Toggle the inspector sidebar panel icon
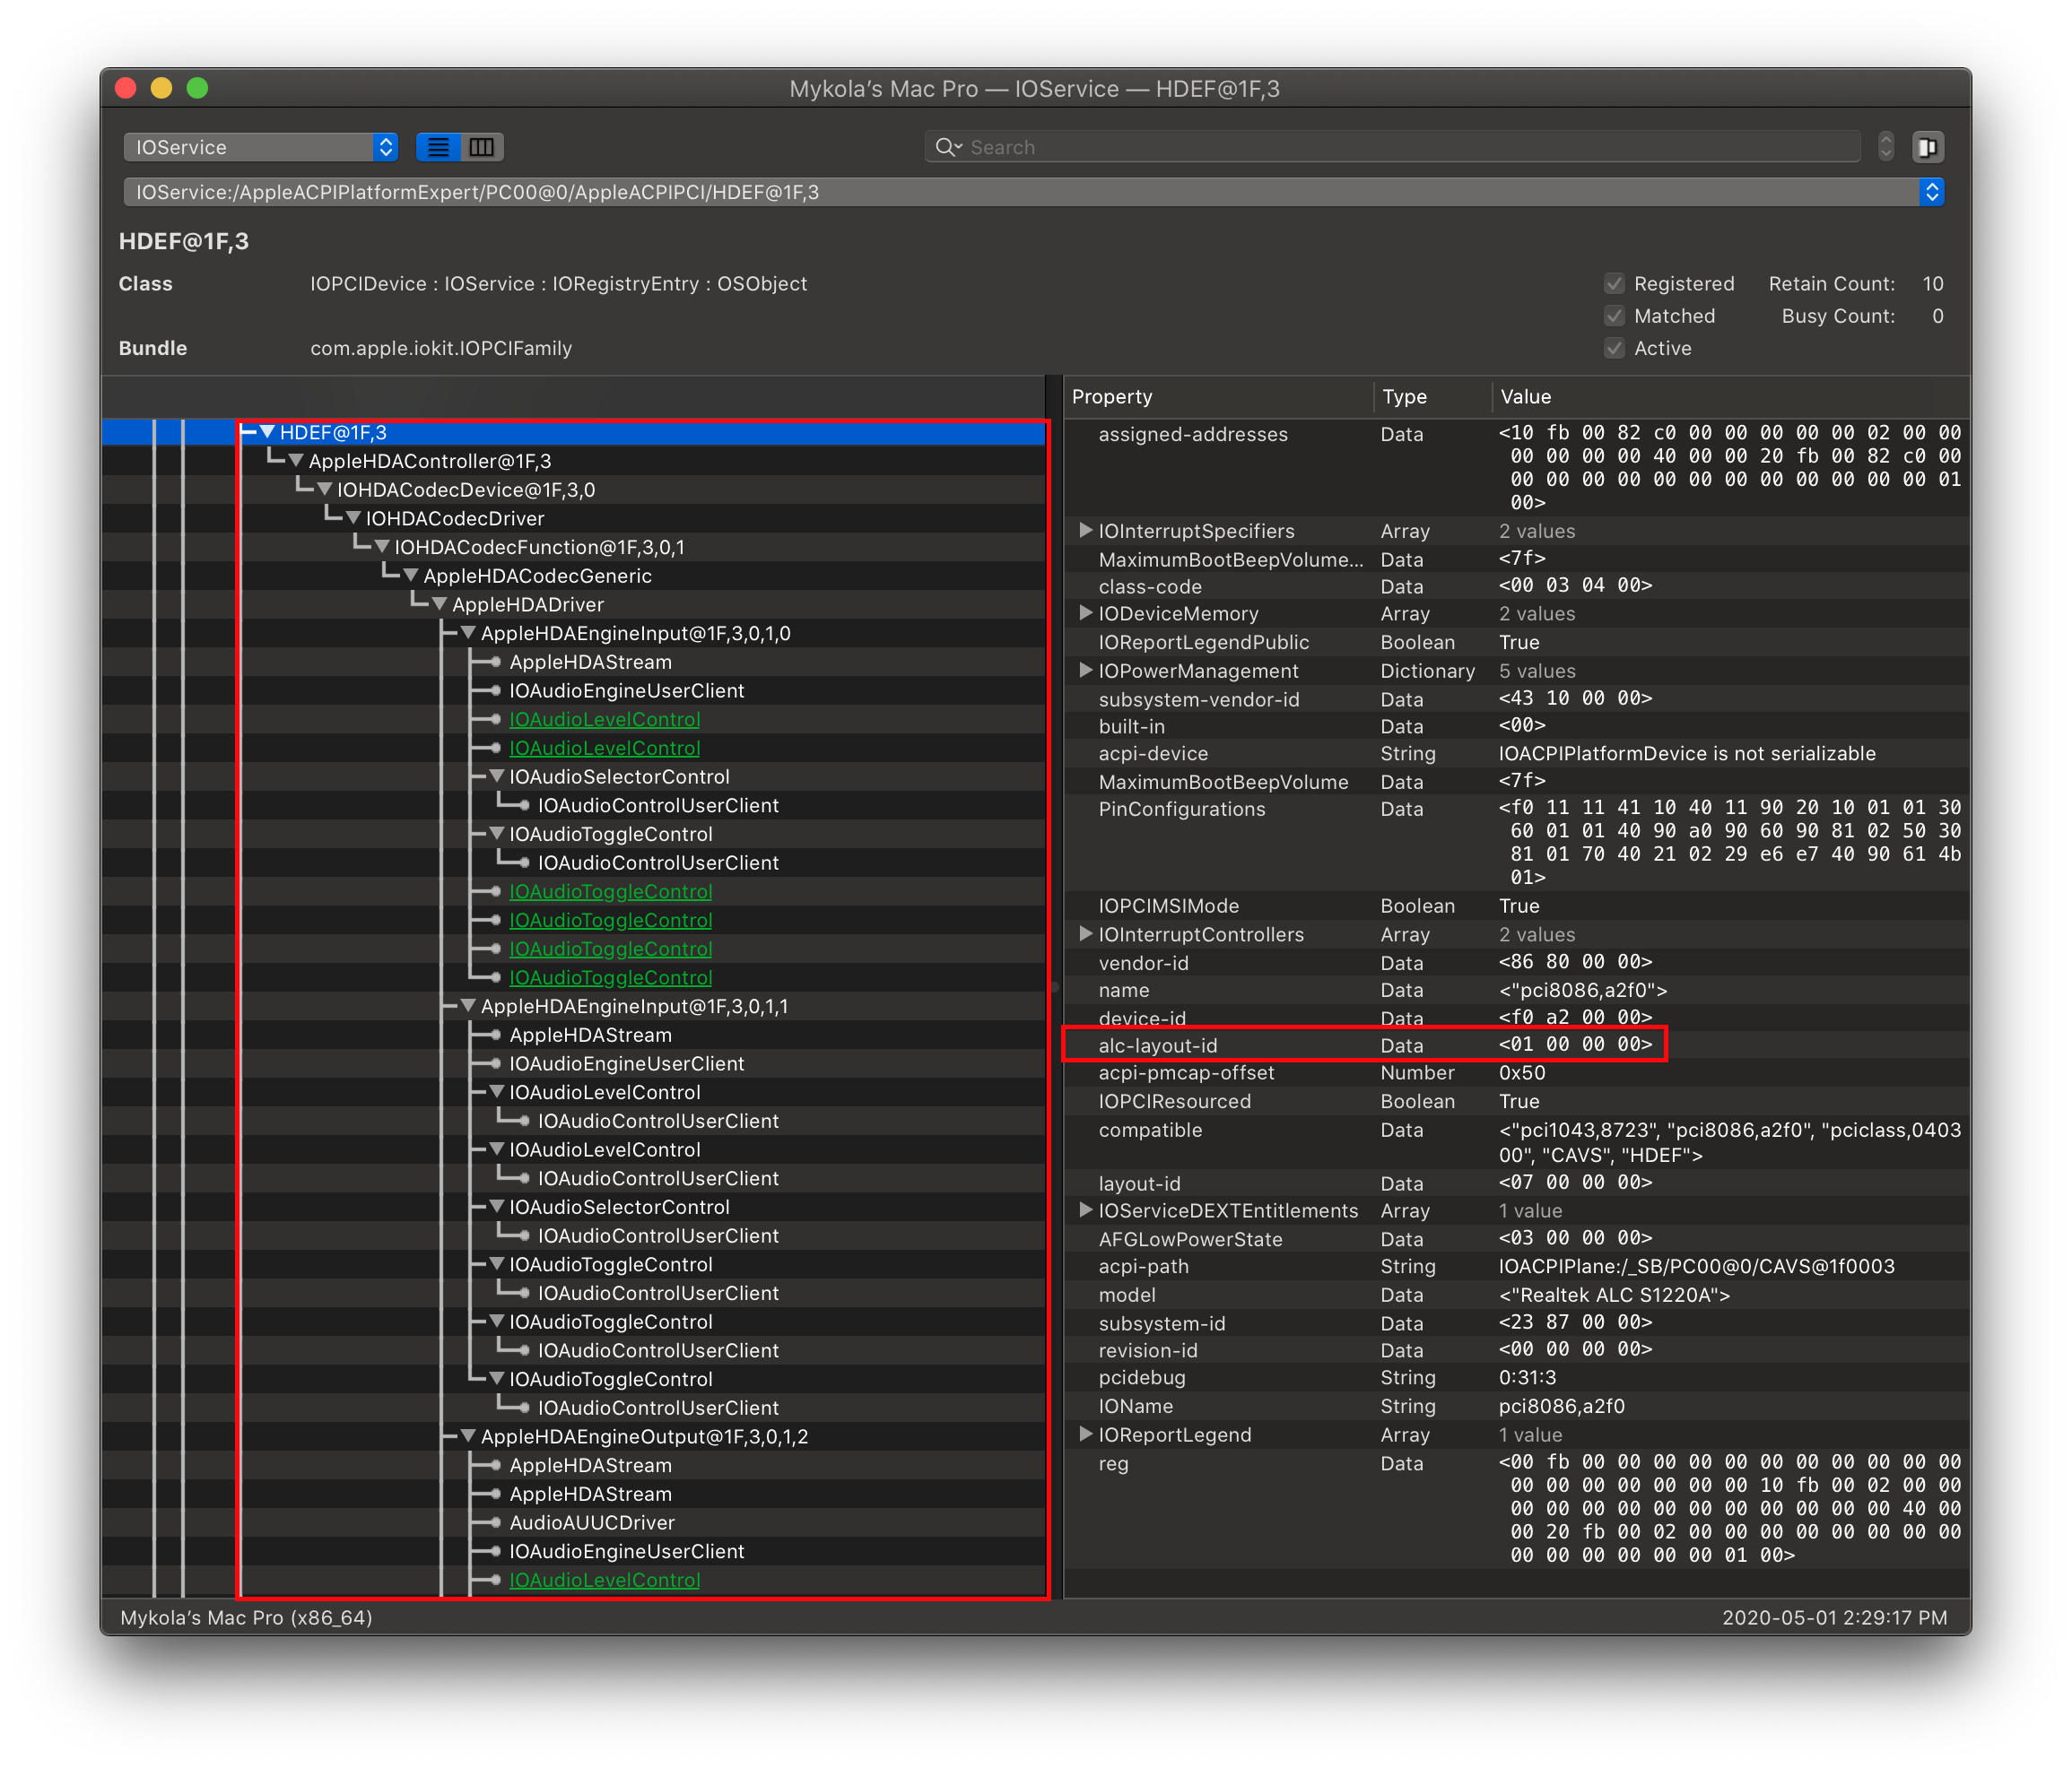Screen dimensions: 2072x1768 point(1927,148)
